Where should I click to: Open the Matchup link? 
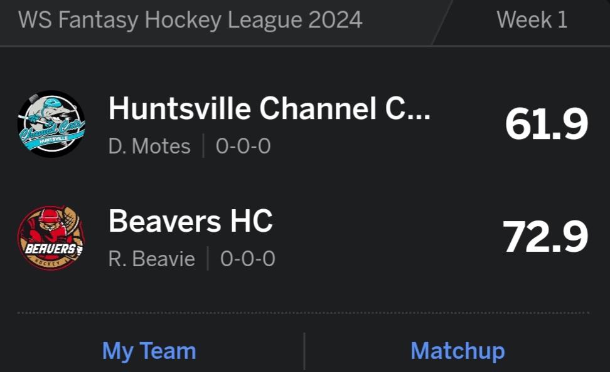pyautogui.click(x=457, y=351)
